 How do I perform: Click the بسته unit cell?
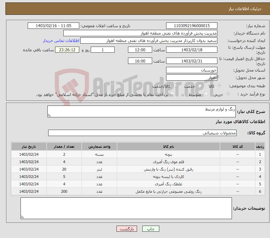pyautogui.click(x=99, y=154)
